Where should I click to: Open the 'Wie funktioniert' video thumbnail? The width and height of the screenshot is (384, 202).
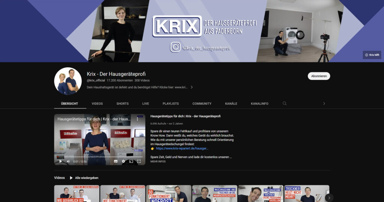click(123, 194)
